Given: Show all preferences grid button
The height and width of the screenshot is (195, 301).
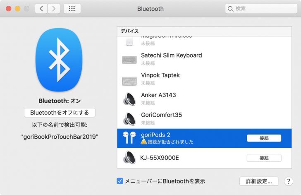Looking at the screenshot, I should [x=72, y=9].
